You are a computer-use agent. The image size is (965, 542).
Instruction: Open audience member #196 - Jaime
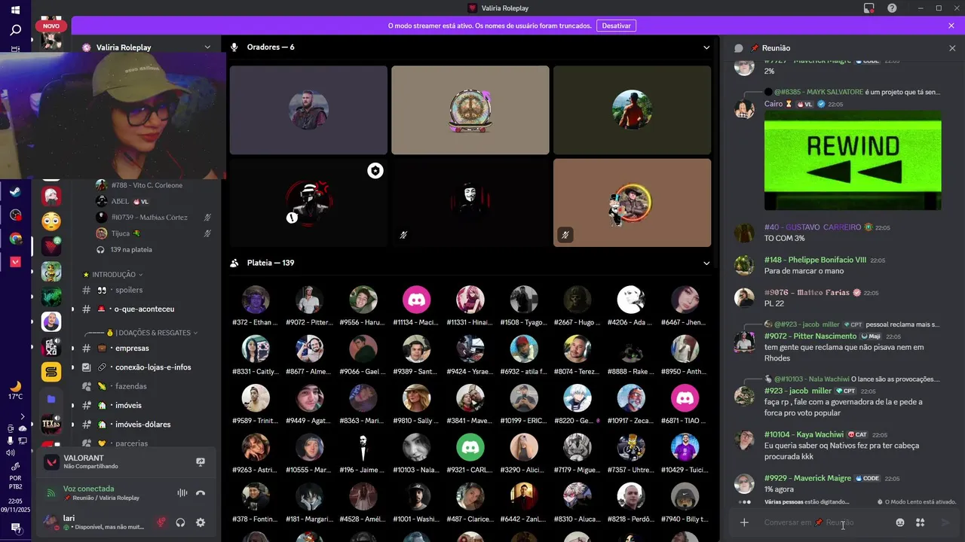pos(363,454)
